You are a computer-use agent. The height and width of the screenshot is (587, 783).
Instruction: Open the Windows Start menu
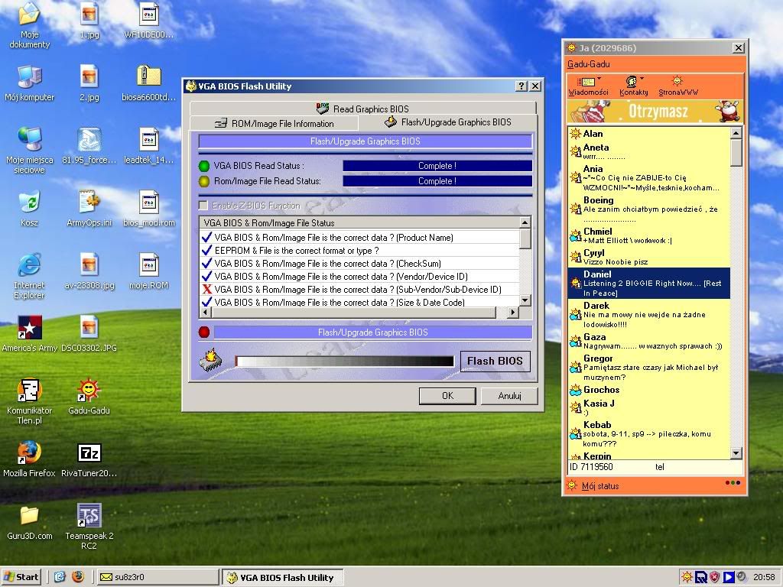click(x=21, y=577)
